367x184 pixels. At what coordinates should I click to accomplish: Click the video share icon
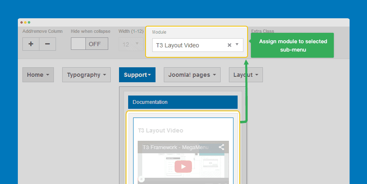click(221, 147)
